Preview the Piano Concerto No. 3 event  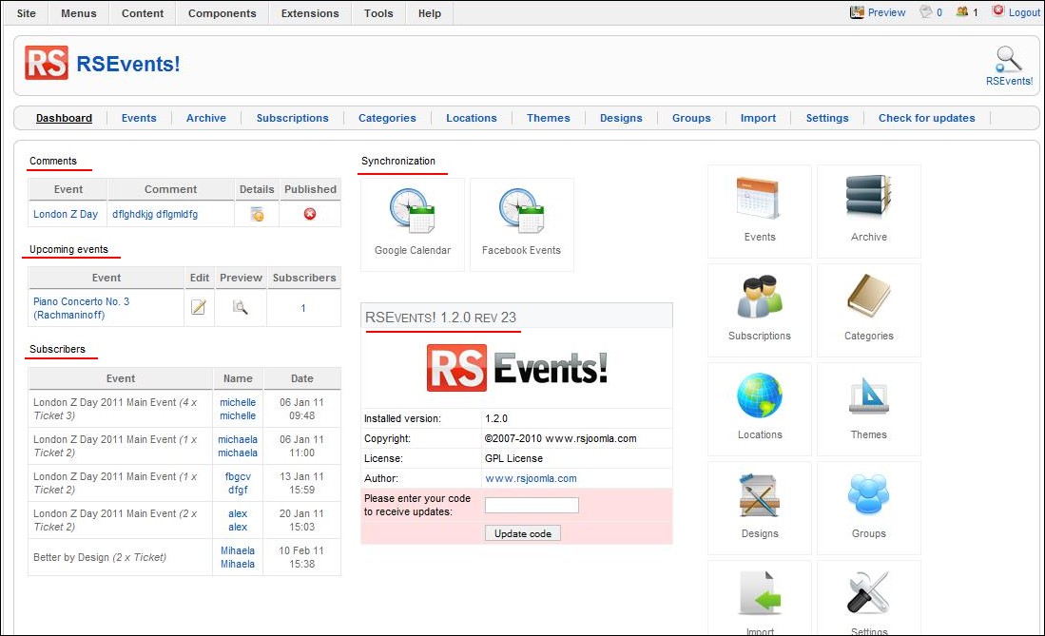tap(240, 307)
